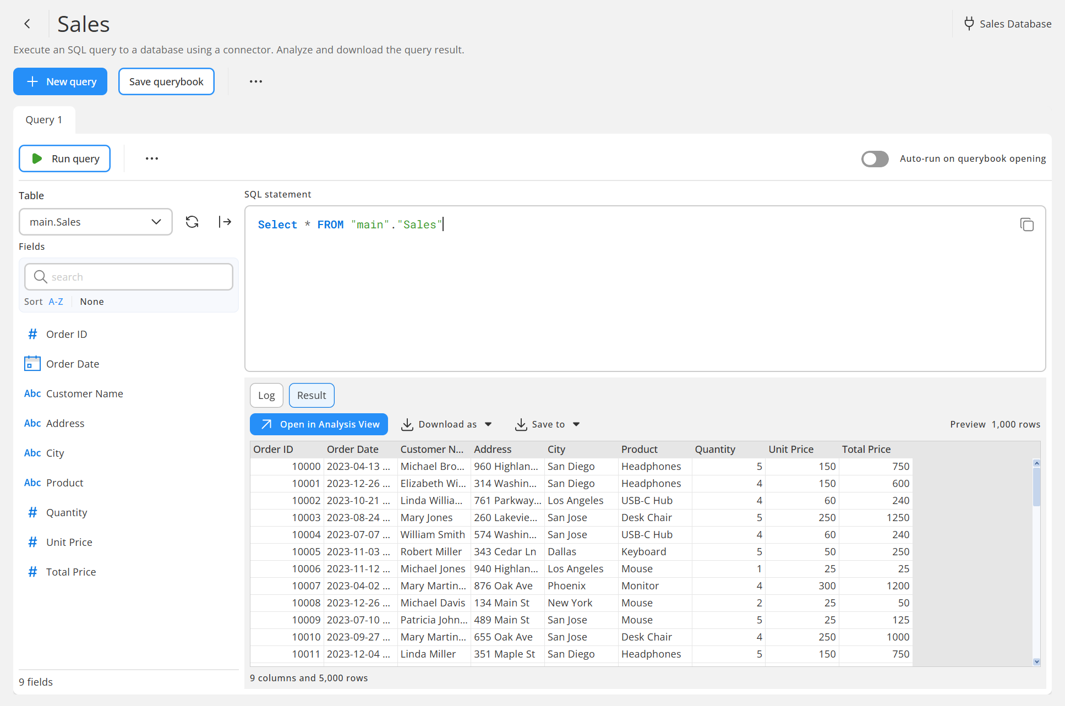The width and height of the screenshot is (1065, 706).
Task: Switch to the Query 1 tab
Action: 44,120
